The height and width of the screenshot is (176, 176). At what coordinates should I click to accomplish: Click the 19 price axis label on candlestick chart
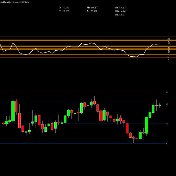(167, 92)
